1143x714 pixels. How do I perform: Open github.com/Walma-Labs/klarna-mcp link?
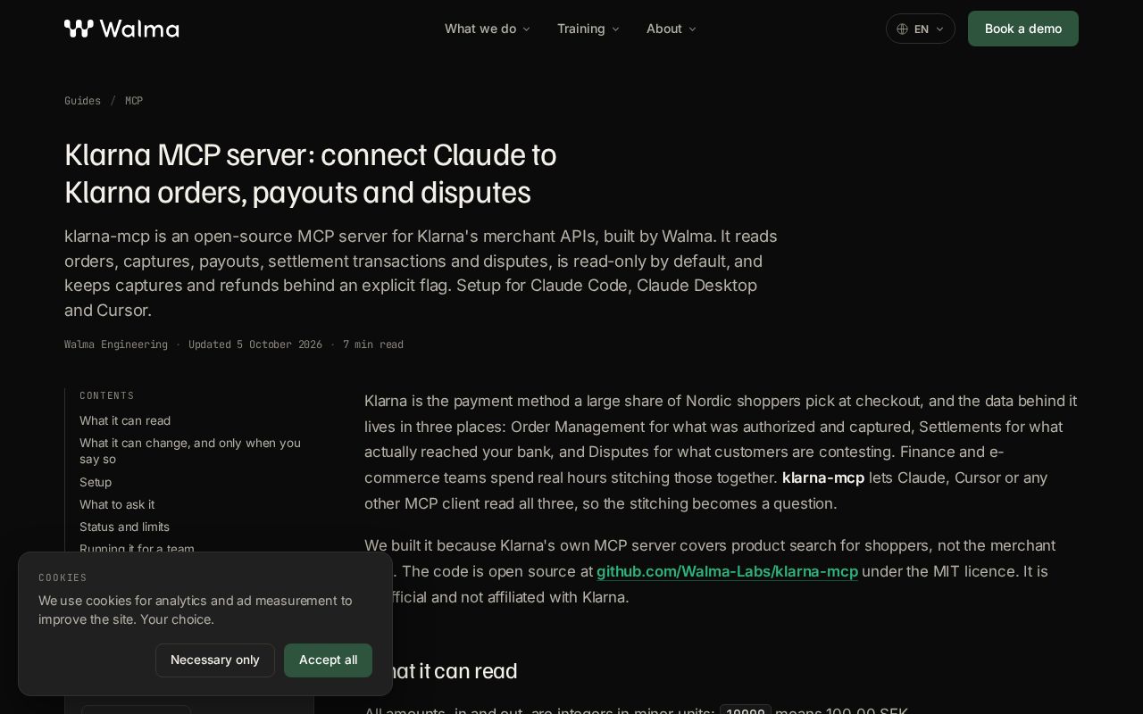pyautogui.click(x=727, y=571)
